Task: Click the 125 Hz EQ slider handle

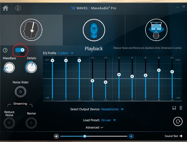Action: pos(79,61)
